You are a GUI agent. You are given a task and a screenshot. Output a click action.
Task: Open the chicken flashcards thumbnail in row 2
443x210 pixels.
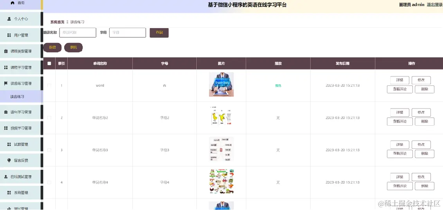tap(221, 117)
